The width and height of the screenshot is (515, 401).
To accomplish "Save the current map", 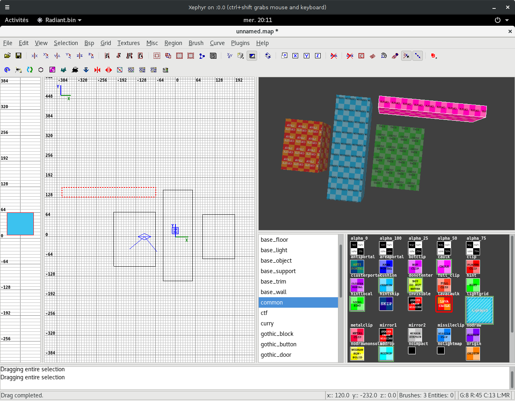I will (x=19, y=56).
